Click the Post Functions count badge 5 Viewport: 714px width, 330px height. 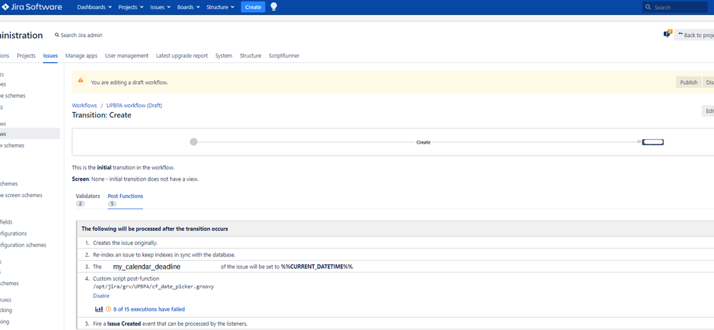(112, 204)
